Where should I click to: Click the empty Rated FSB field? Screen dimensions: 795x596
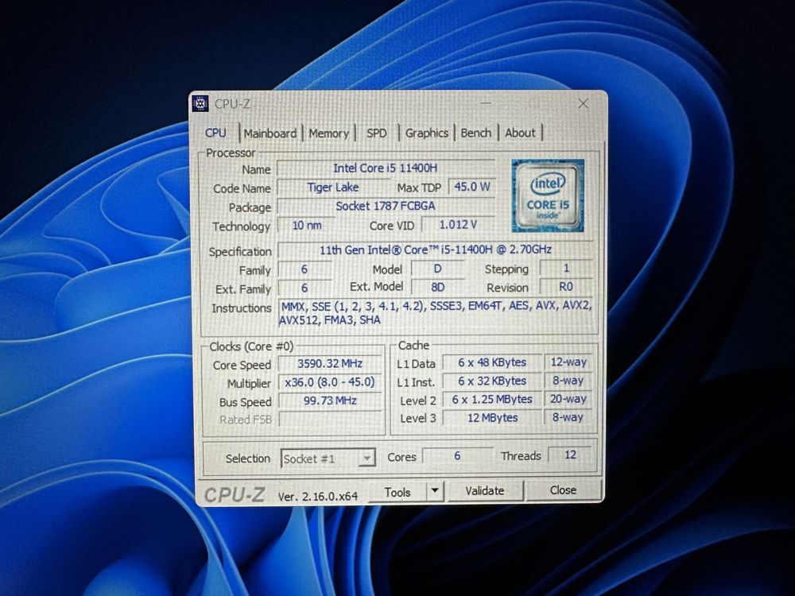(330, 419)
